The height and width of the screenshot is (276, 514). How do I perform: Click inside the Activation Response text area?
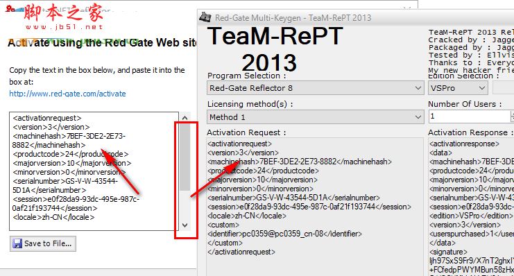471,207
